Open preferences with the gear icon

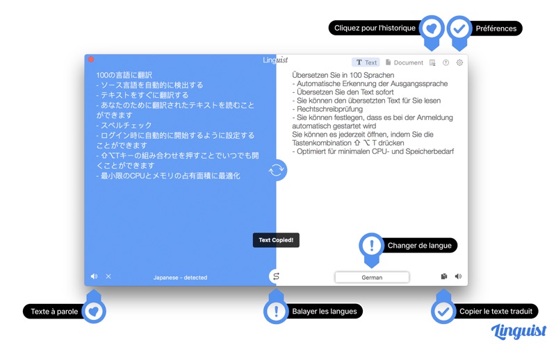459,62
